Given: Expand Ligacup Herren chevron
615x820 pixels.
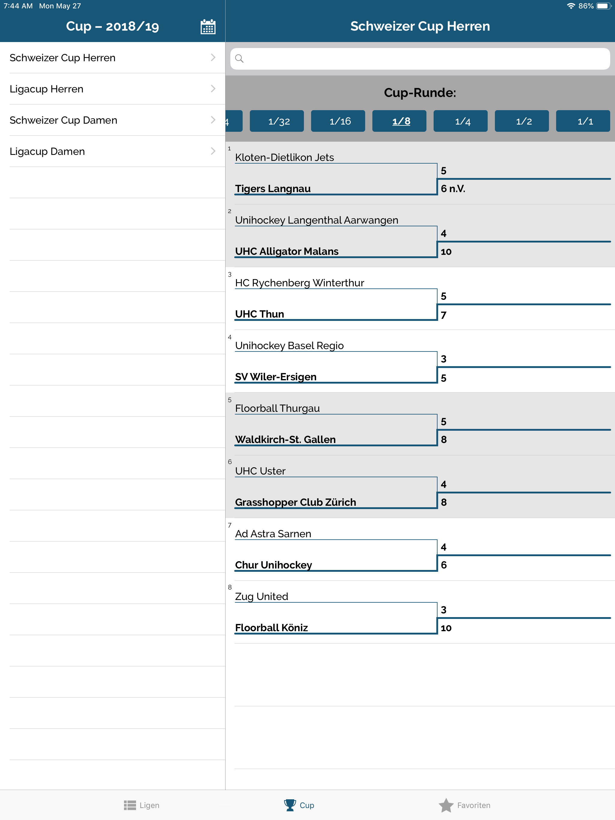Looking at the screenshot, I should click(x=213, y=89).
